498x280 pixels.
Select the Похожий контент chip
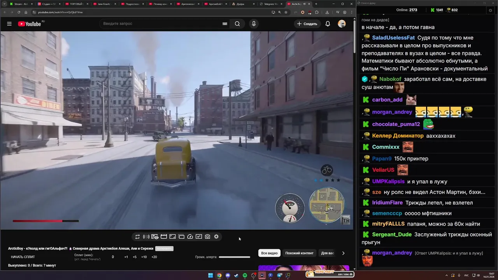pyautogui.click(x=299, y=253)
